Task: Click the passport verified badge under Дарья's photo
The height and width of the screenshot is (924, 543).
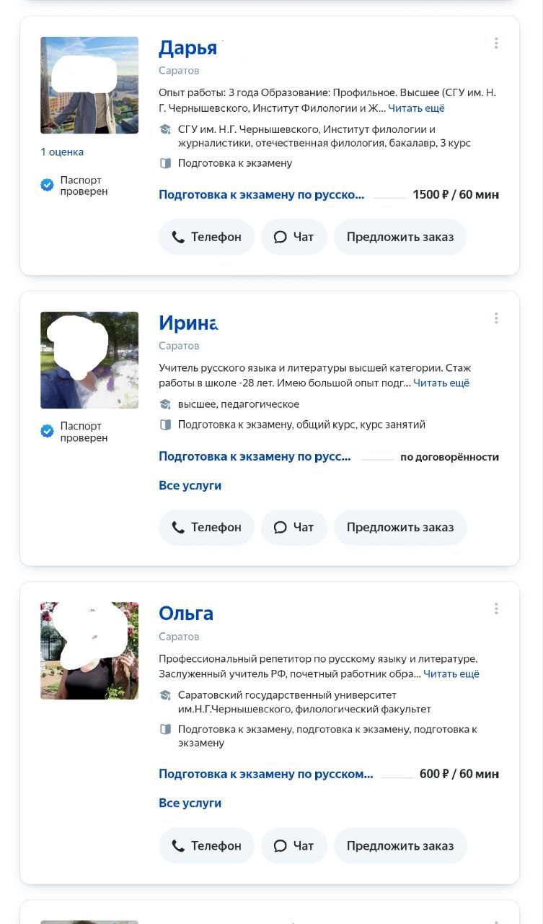Action: point(74,186)
